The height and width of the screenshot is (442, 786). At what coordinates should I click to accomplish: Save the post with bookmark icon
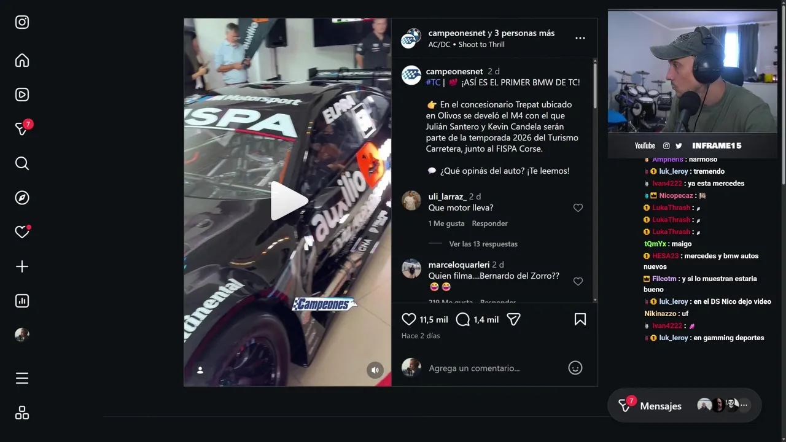click(580, 319)
